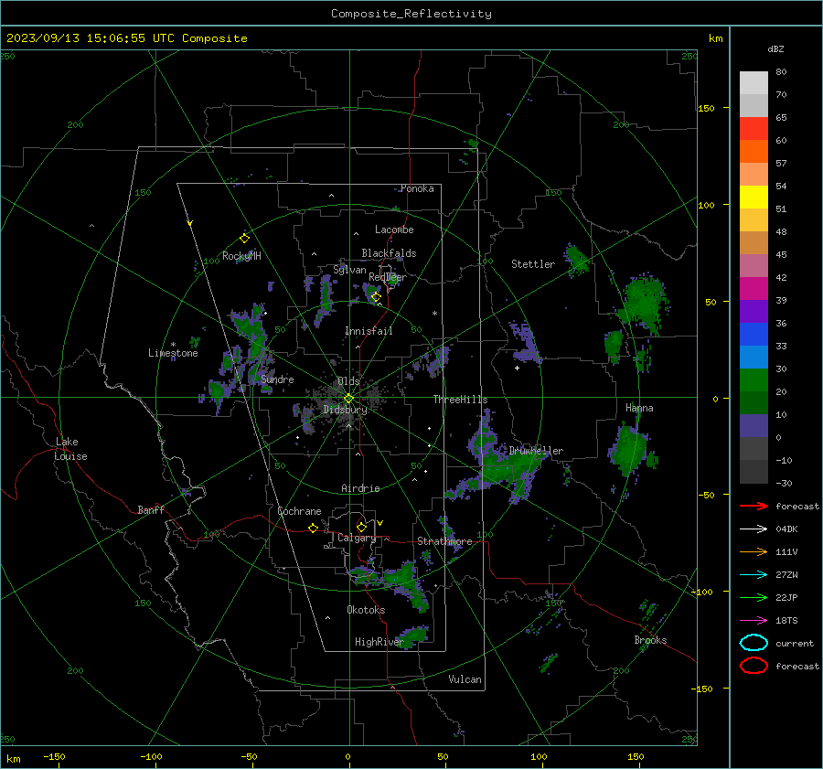Click the Innisfail city label
The image size is (823, 769).
pyautogui.click(x=369, y=331)
